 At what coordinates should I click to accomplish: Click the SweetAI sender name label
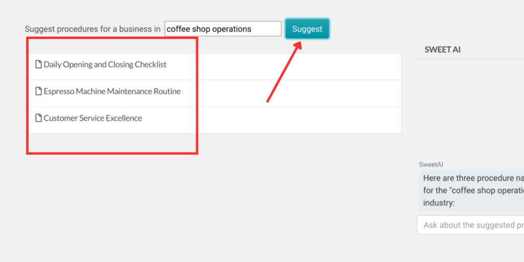pos(431,164)
